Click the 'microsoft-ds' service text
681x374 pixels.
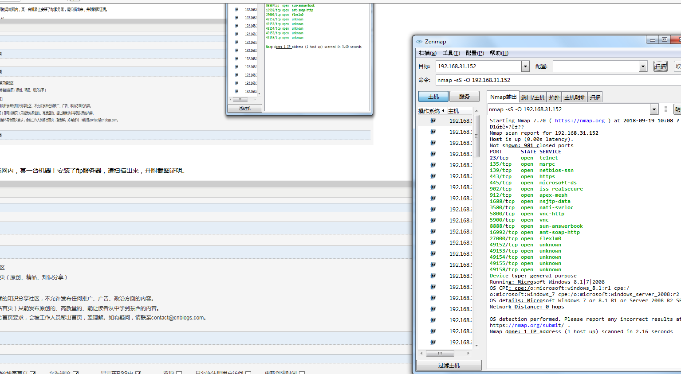point(558,183)
